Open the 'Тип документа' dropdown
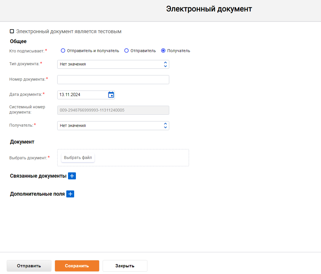 pyautogui.click(x=113, y=64)
